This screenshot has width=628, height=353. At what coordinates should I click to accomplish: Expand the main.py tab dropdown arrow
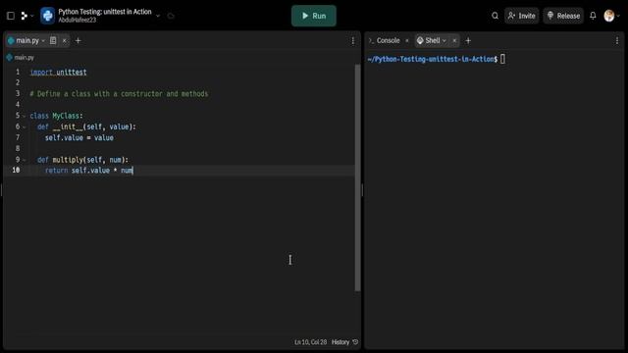click(x=43, y=41)
